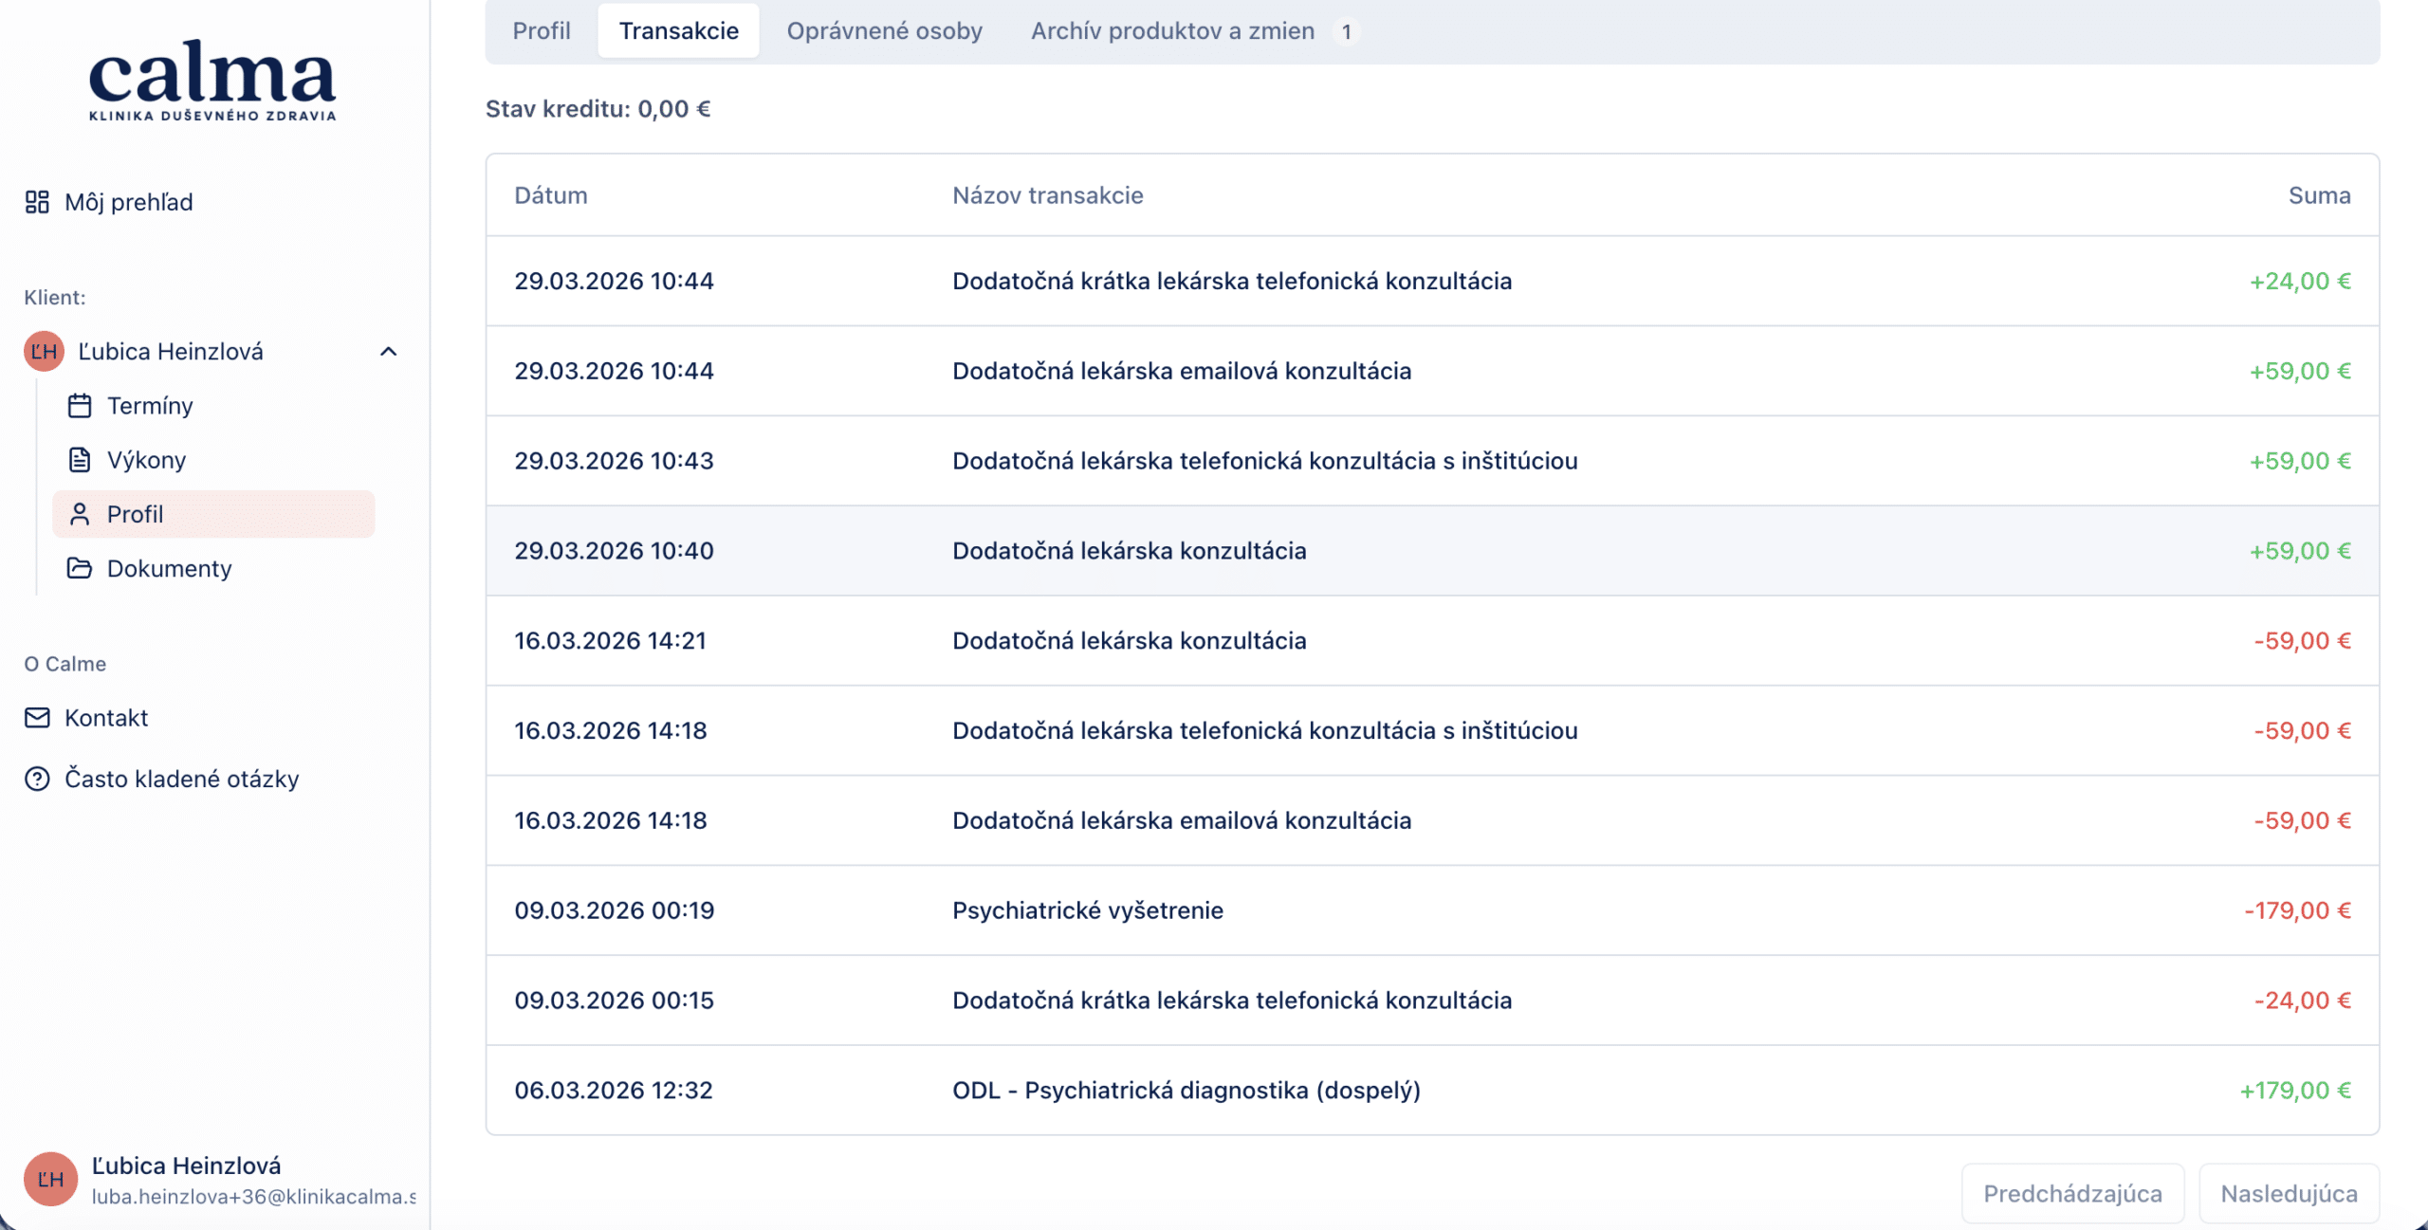The image size is (2428, 1230).
Task: Switch to the Profil tab
Action: 542,31
